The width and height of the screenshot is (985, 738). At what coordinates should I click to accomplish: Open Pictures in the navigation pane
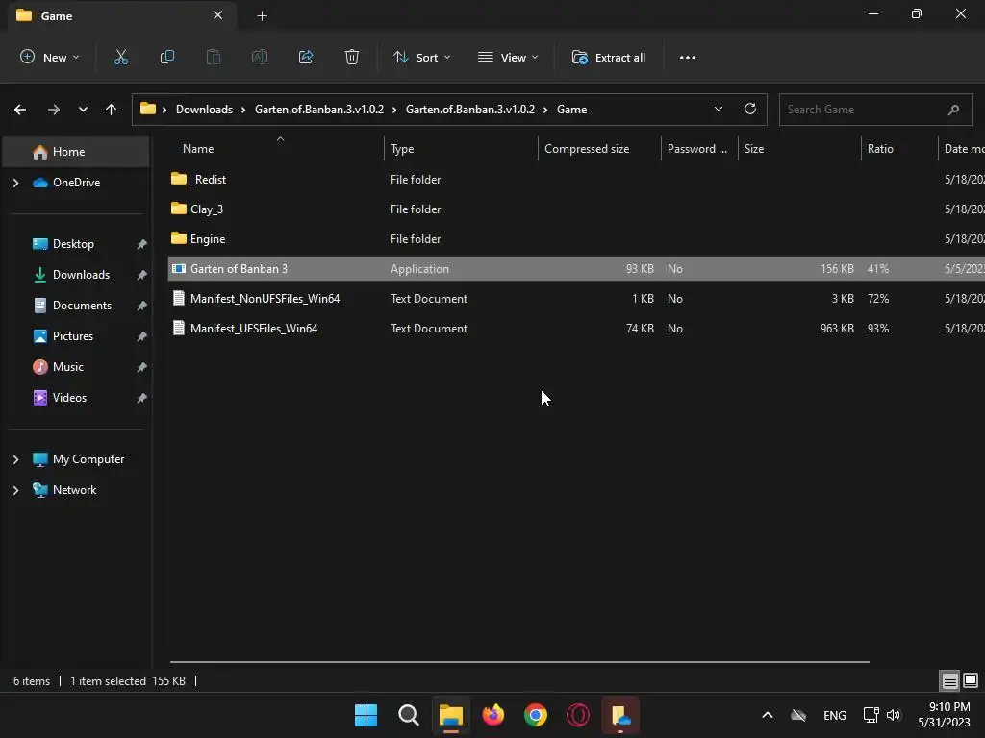pyautogui.click(x=75, y=336)
